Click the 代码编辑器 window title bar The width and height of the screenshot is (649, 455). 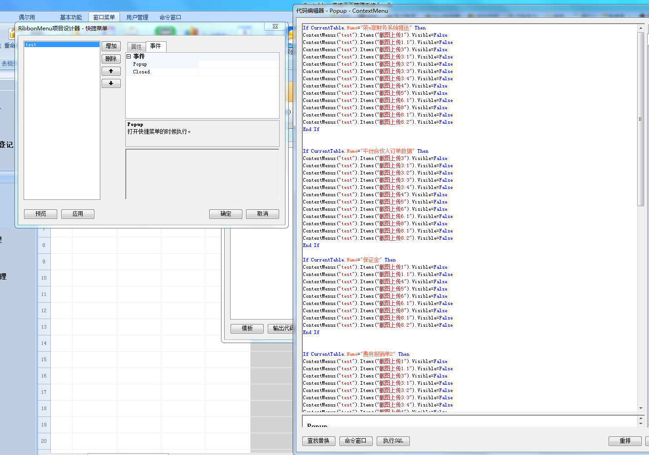pos(471,10)
